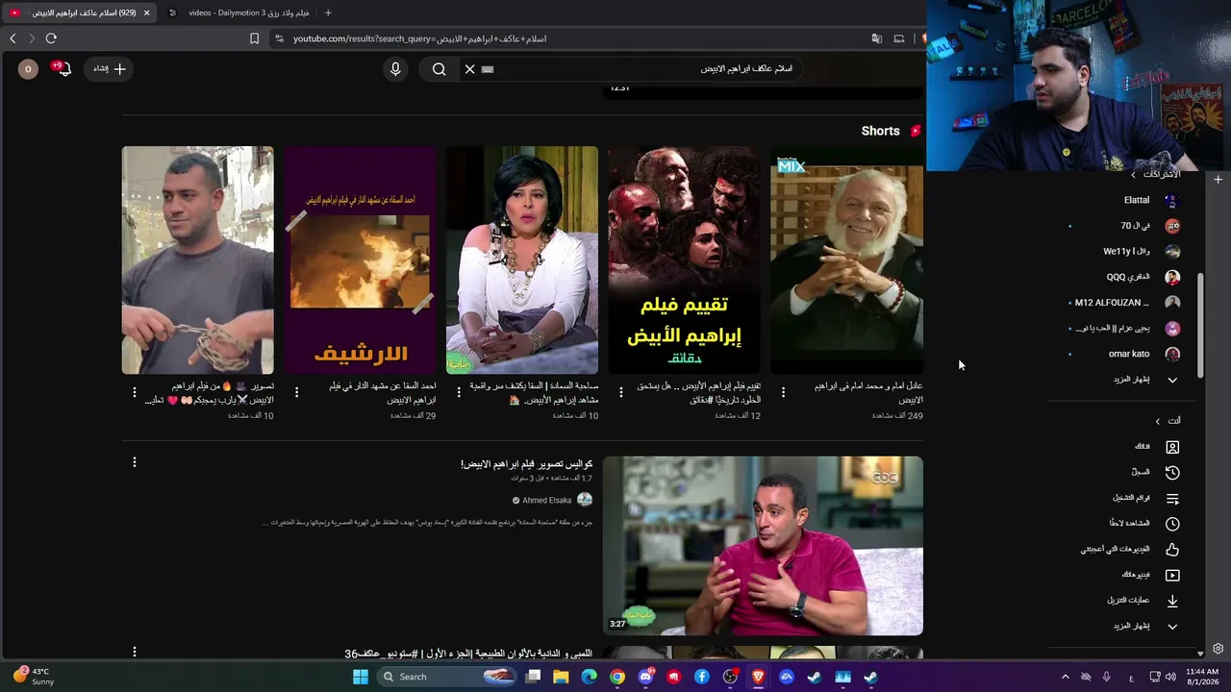
Task: Open Google Chrome from the taskbar
Action: pyautogui.click(x=617, y=677)
